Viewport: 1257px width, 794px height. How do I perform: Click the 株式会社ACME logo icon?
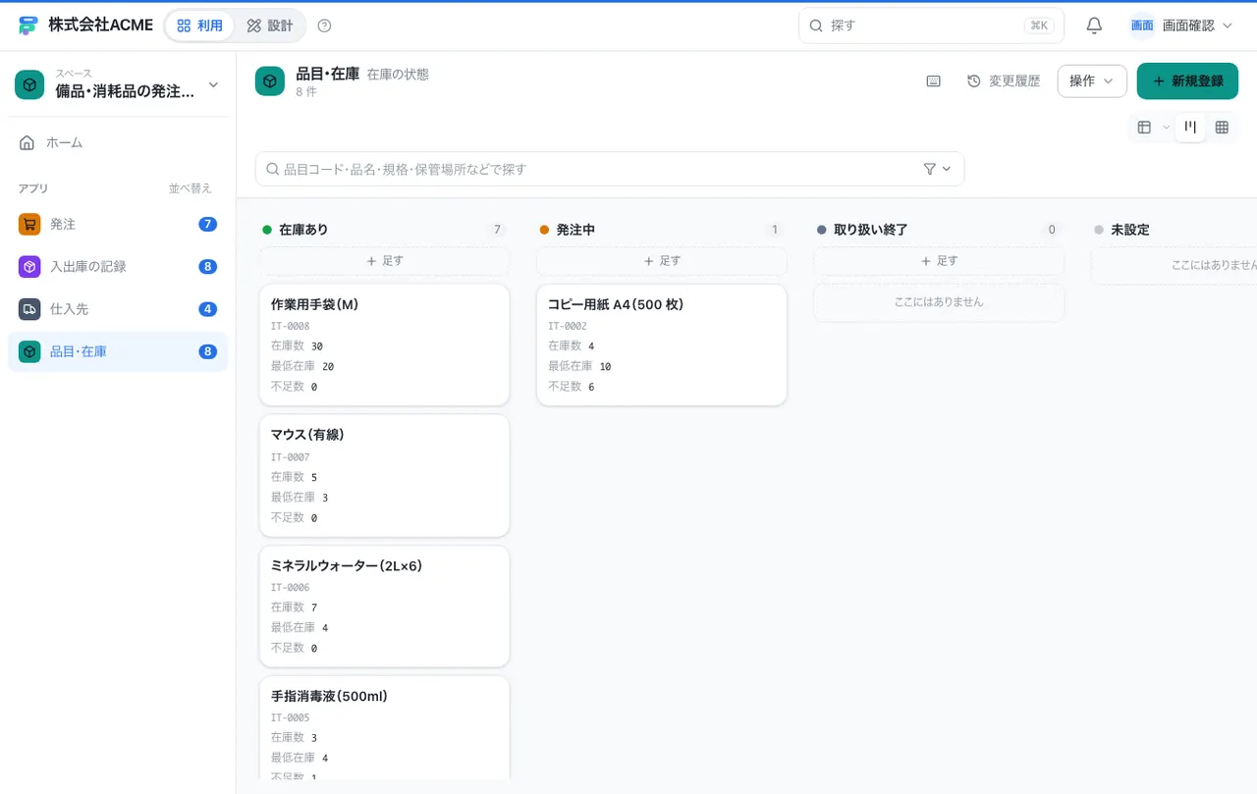pos(27,26)
